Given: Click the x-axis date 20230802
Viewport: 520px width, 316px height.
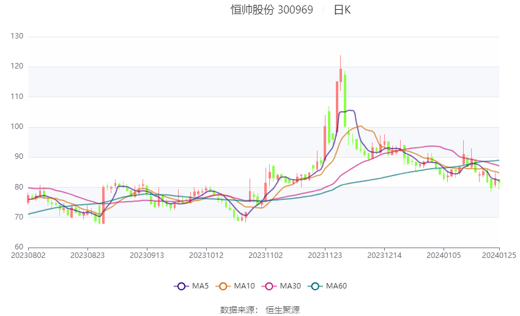Looking at the screenshot, I should pyautogui.click(x=28, y=255).
